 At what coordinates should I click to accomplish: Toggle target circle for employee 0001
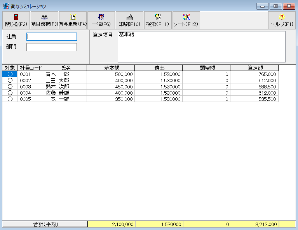coord(10,74)
